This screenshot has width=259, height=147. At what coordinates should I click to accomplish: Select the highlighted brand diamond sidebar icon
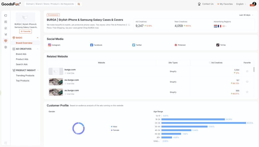click(x=6, y=41)
